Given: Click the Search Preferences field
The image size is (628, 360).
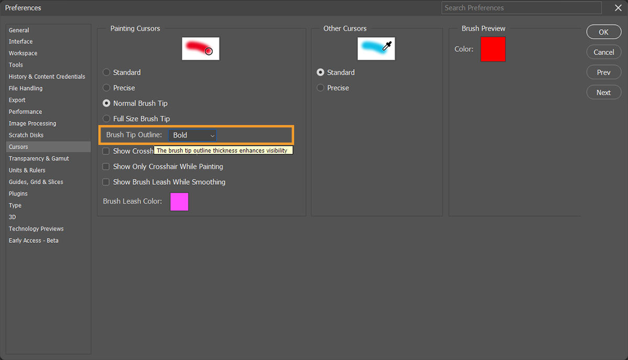Looking at the screenshot, I should [x=521, y=8].
